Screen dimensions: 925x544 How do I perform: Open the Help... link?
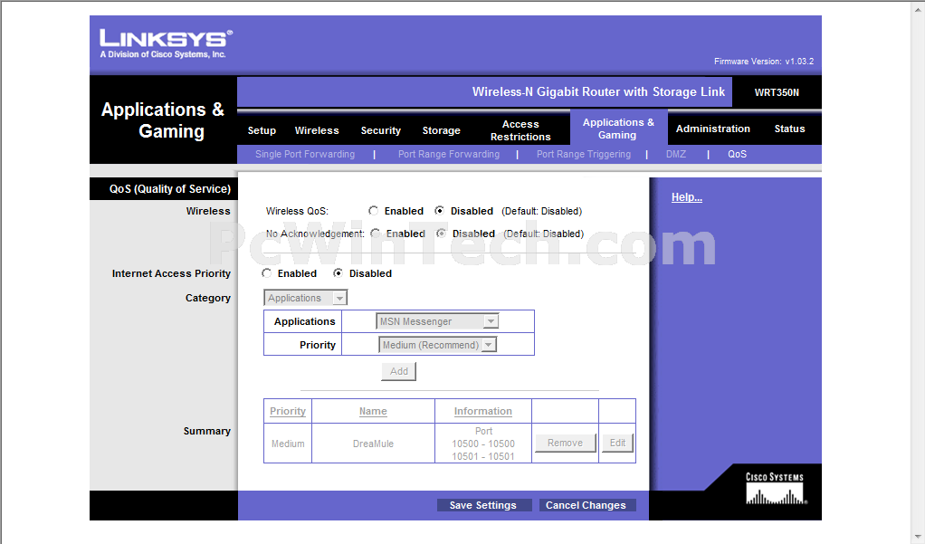(x=687, y=197)
